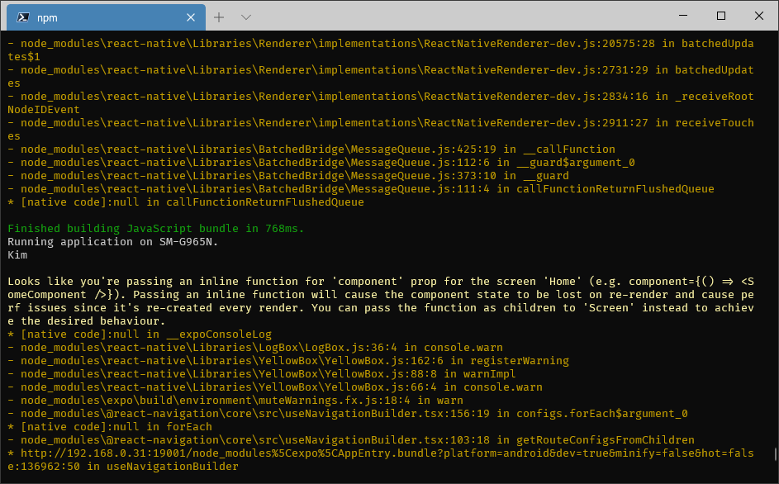This screenshot has width=779, height=484.
Task: Open the new-tab profile dropdown
Action: (246, 17)
